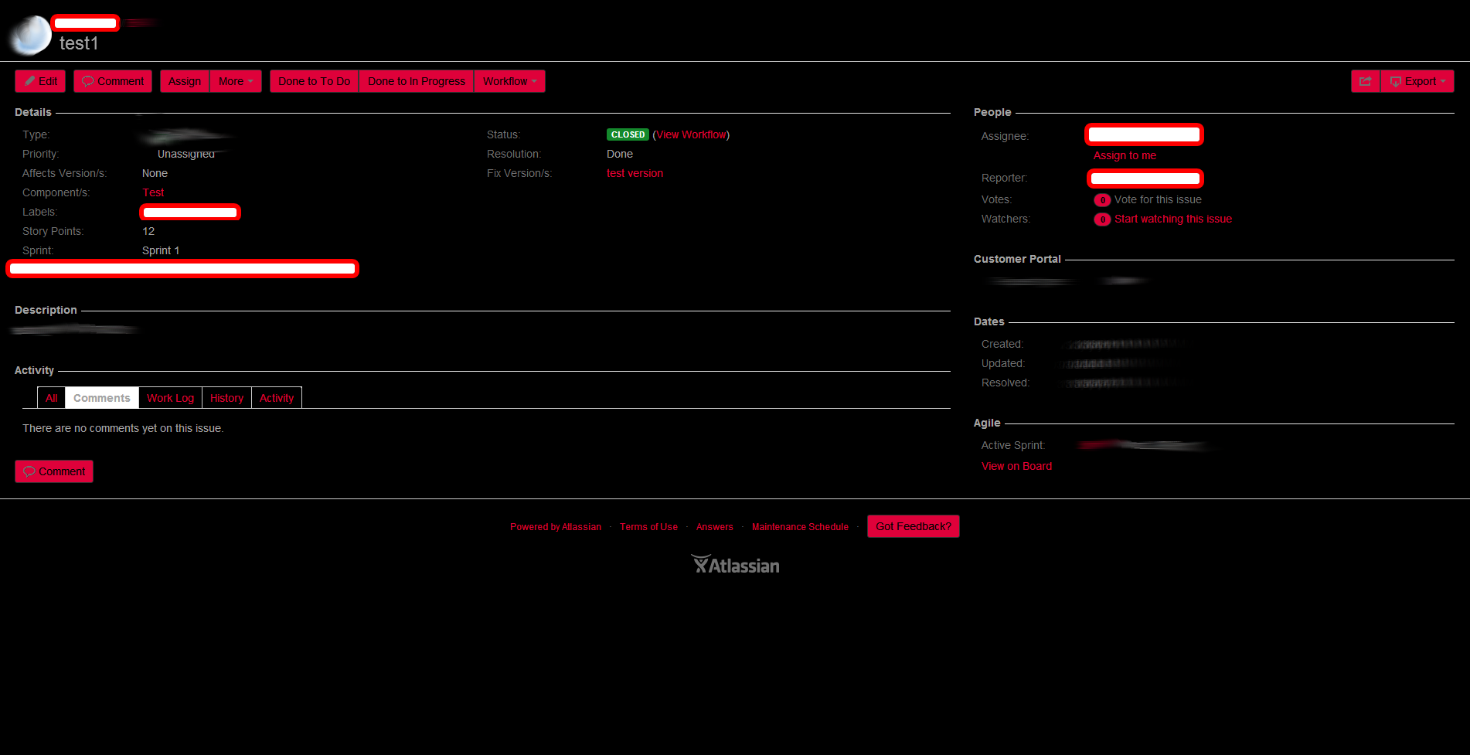Click the Done to In Progress transition button
Screen dimensions: 1470x755
tap(416, 80)
